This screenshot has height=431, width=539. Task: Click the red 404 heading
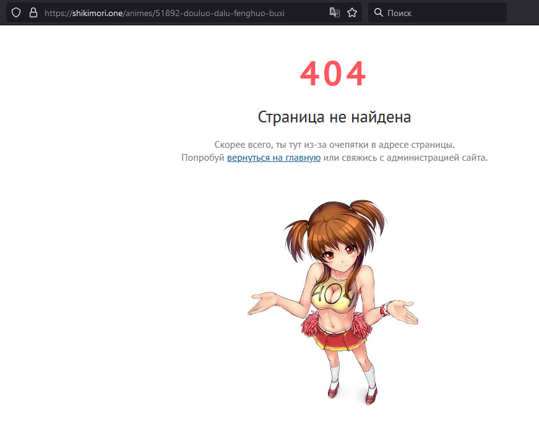333,74
